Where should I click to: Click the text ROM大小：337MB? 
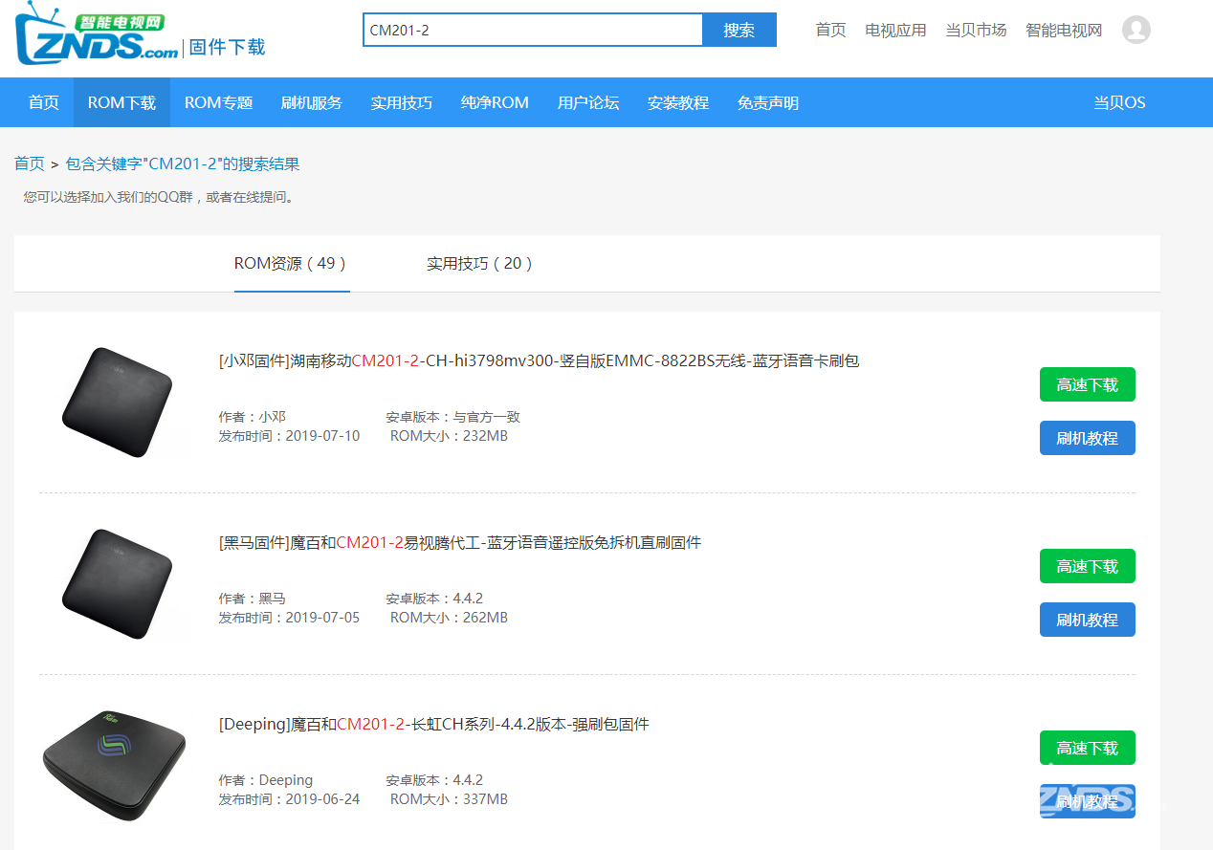coord(450,799)
